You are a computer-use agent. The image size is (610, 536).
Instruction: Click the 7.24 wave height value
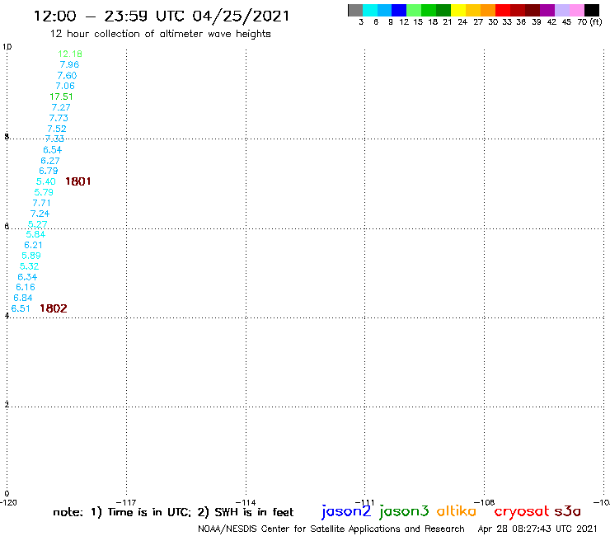point(40,214)
